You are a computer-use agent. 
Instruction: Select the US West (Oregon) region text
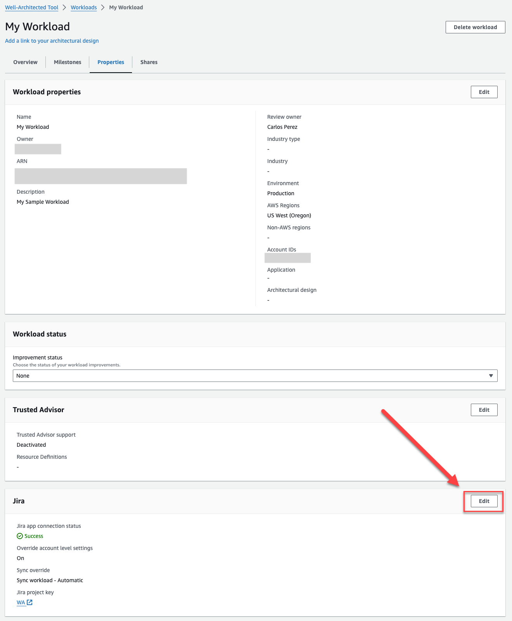coord(289,215)
